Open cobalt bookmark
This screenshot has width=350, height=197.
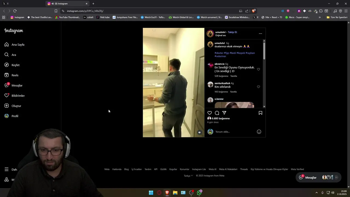click(88, 17)
